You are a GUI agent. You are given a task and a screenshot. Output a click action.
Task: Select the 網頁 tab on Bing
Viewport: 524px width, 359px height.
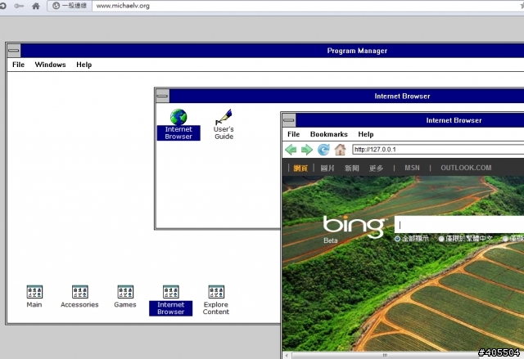300,168
